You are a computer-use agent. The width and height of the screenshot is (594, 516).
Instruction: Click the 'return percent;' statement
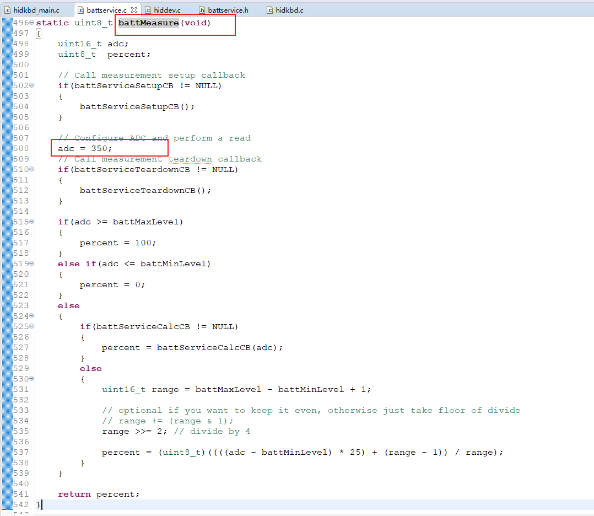click(x=98, y=494)
